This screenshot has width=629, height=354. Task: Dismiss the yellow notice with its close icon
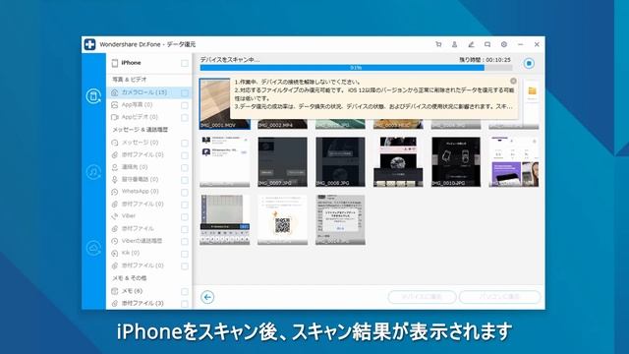513,81
